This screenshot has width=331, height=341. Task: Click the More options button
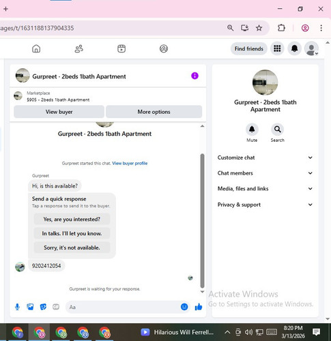tap(154, 112)
